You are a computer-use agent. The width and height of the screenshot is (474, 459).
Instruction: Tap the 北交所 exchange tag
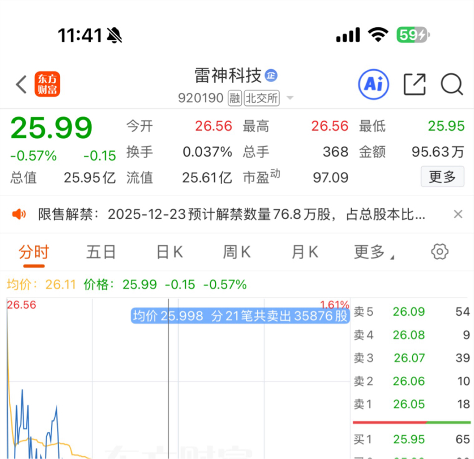[262, 98]
